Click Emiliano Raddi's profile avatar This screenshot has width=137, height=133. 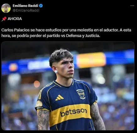[x=6, y=8]
